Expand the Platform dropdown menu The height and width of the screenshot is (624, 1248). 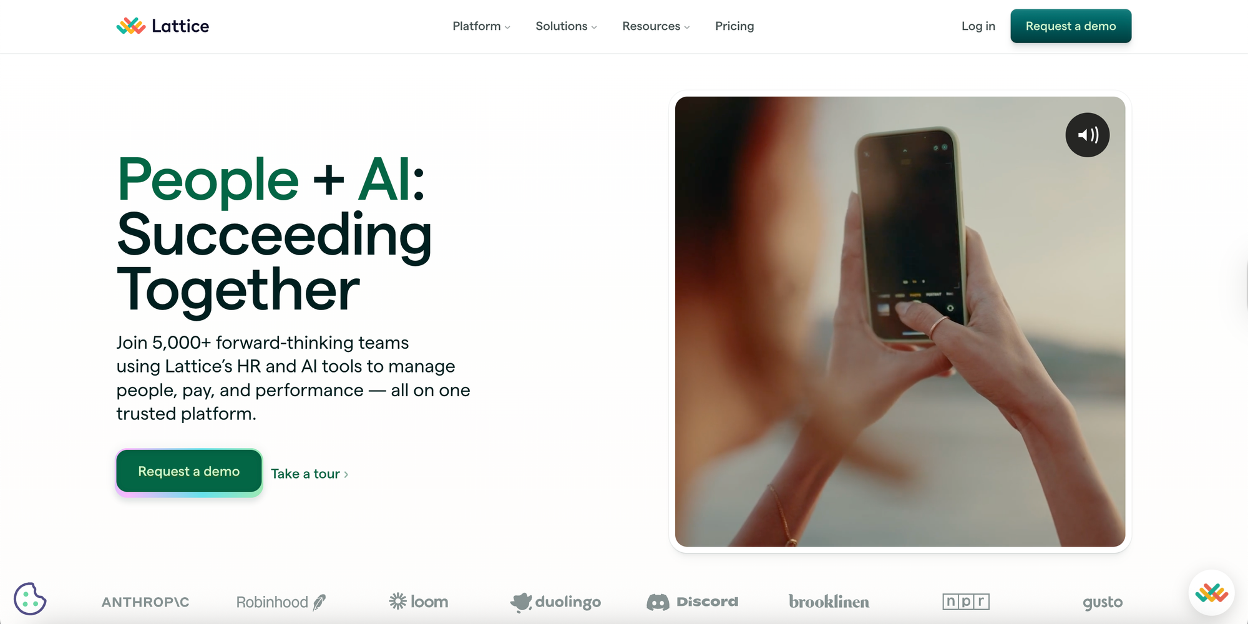[481, 26]
